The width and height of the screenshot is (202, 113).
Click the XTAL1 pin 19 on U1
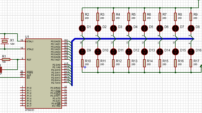(x=23, y=41)
